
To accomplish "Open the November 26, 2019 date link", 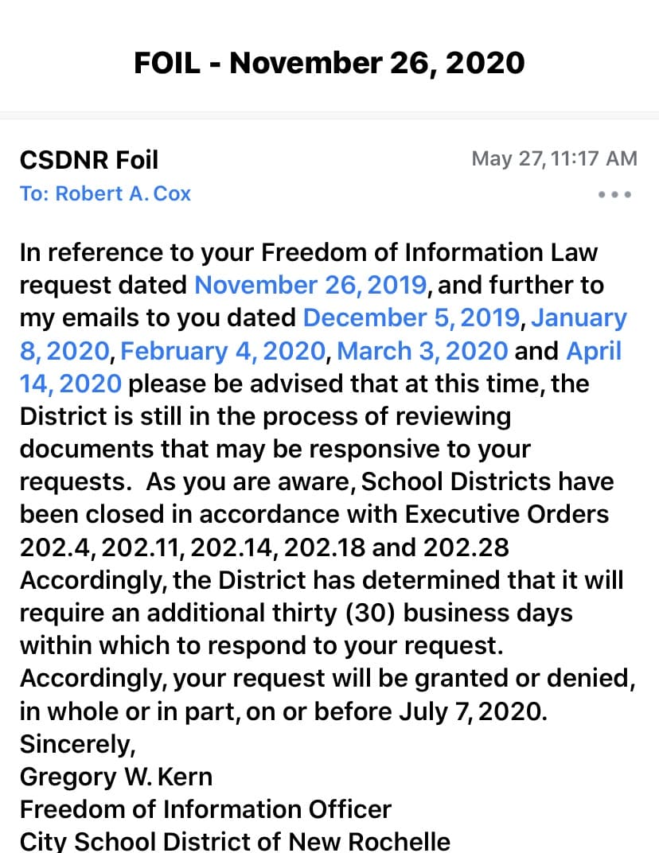I will click(310, 285).
